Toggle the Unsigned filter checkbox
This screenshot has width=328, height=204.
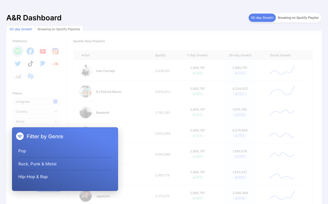[x=55, y=101]
